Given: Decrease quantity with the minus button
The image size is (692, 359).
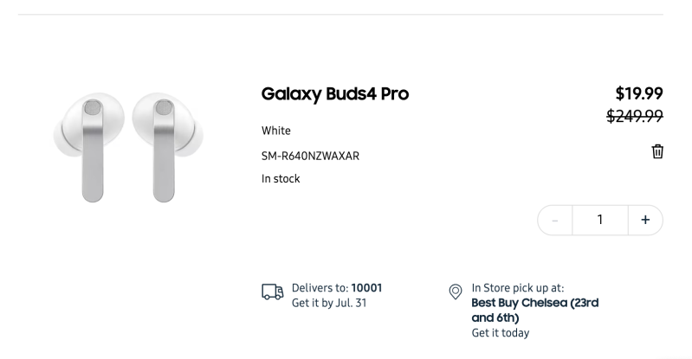Looking at the screenshot, I should tap(555, 220).
